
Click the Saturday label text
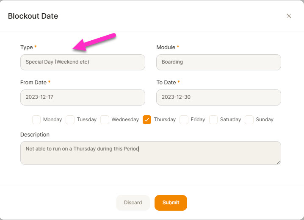(x=230, y=120)
